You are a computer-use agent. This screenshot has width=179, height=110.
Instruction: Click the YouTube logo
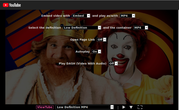point(12,5)
